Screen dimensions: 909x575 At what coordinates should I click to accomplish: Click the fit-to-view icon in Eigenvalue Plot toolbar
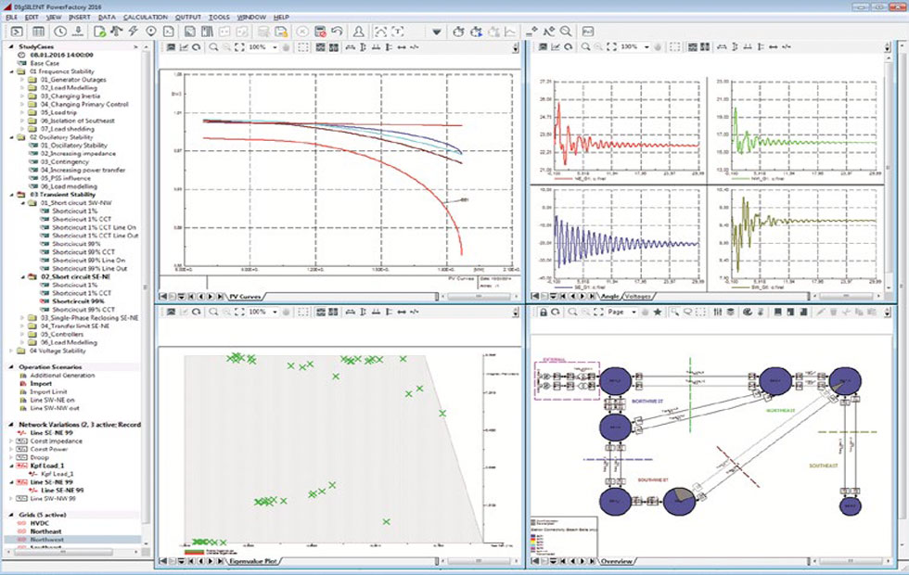coord(239,313)
